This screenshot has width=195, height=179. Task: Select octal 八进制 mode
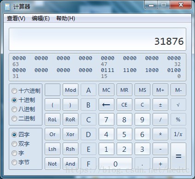(x=24, y=109)
